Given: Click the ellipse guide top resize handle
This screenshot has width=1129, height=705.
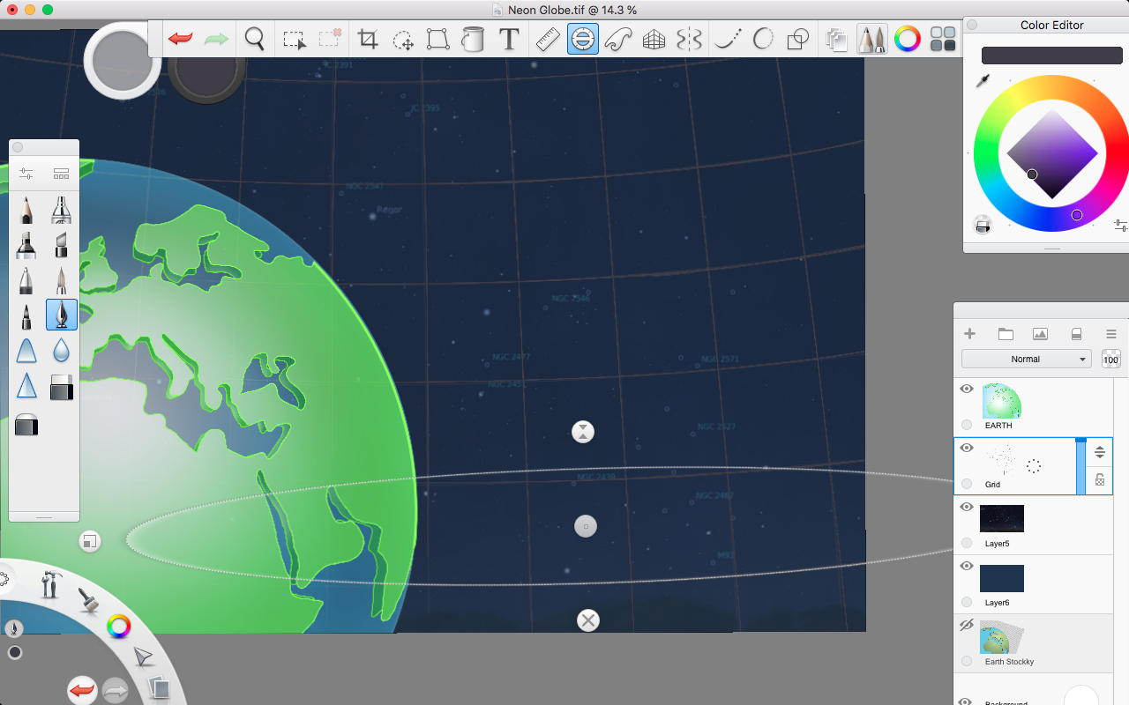Looking at the screenshot, I should pyautogui.click(x=583, y=432).
